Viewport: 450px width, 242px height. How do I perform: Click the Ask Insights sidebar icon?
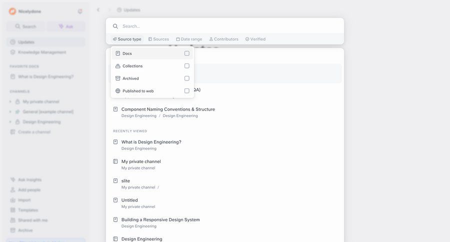point(13,179)
